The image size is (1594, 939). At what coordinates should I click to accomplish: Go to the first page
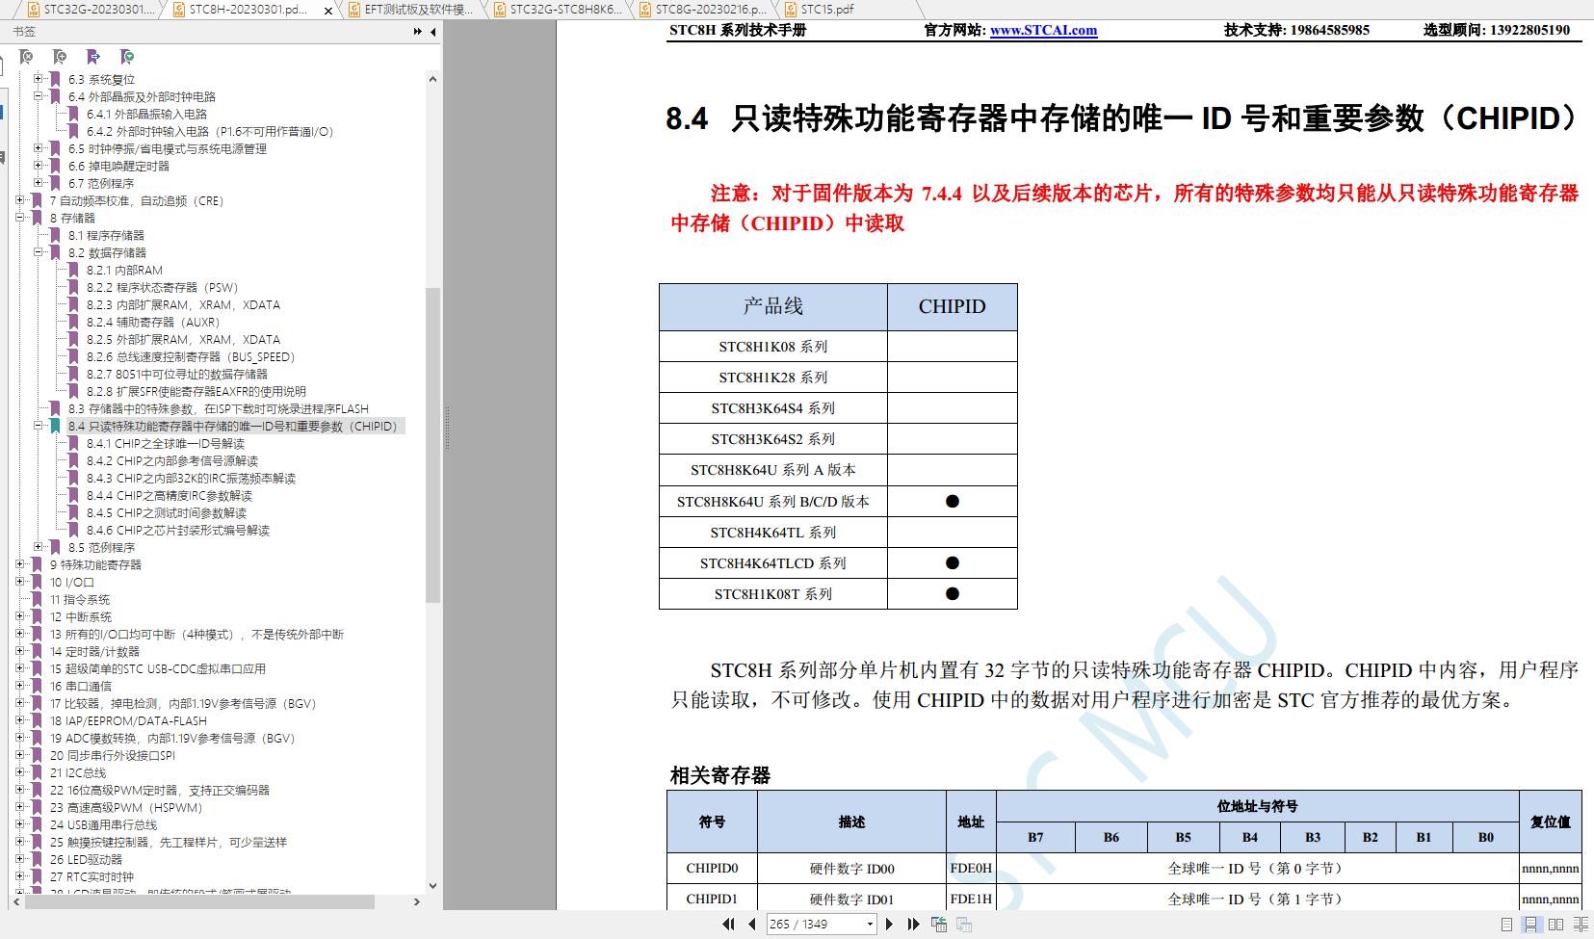point(728,924)
